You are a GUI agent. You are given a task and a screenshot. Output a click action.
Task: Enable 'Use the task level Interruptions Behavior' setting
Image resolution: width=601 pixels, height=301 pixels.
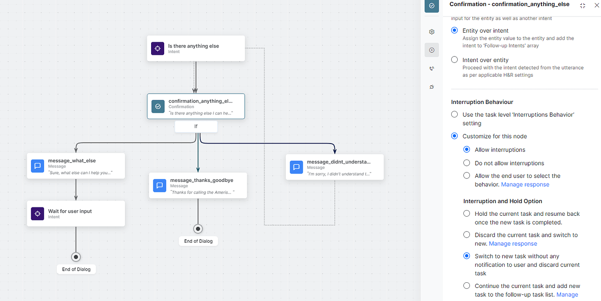[x=454, y=114]
